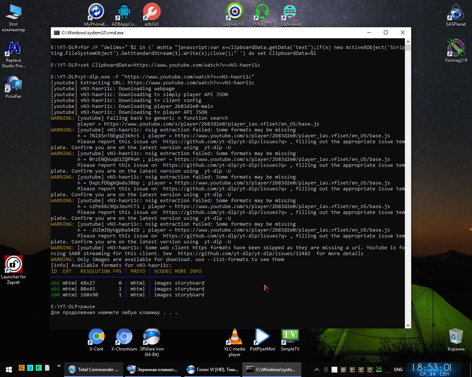Click the cmd window scroll down arrow
The width and height of the screenshot is (472, 377).
(x=408, y=325)
